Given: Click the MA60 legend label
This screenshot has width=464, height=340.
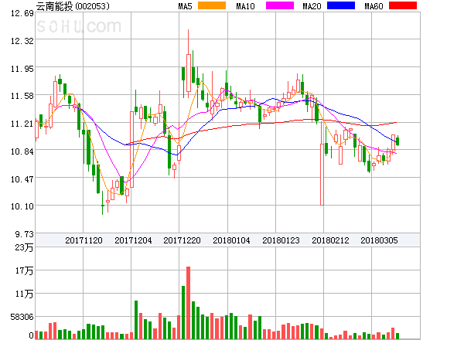Looking at the screenshot, I should tap(374, 6).
